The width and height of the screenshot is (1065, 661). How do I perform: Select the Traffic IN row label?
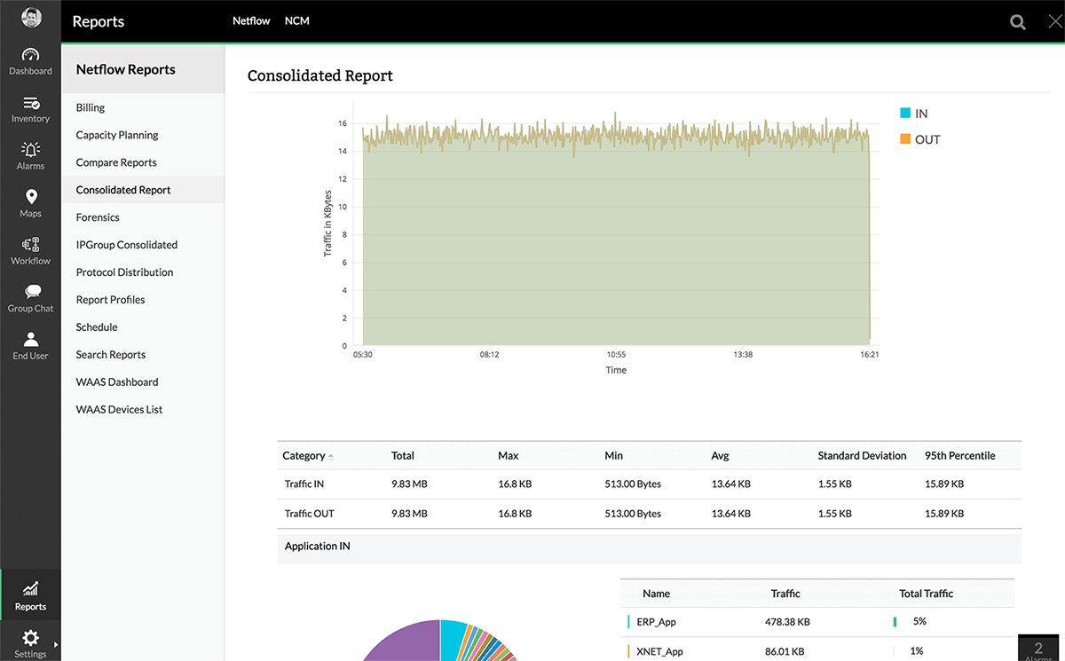(304, 484)
